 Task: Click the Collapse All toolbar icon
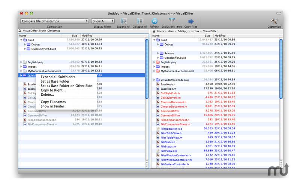click(x=139, y=21)
